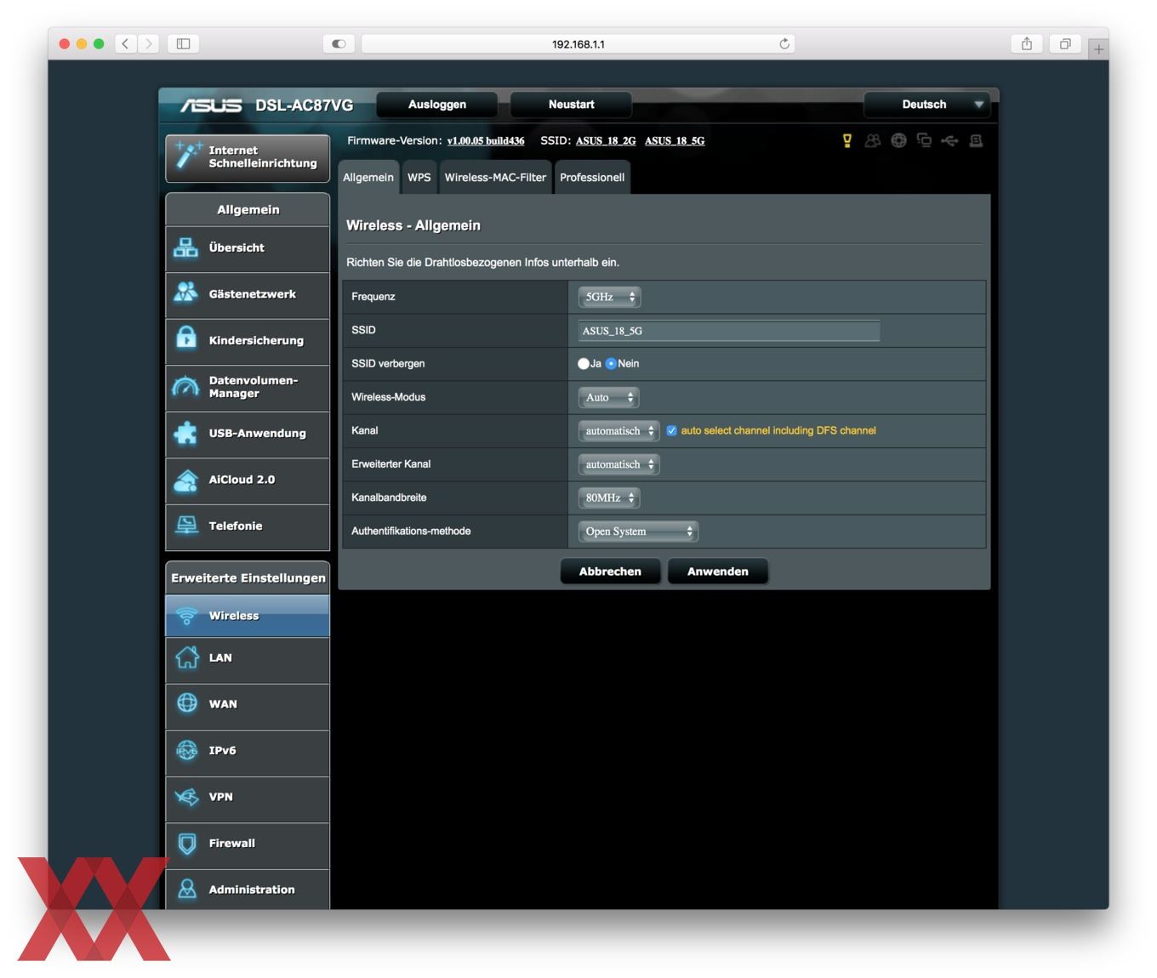The height and width of the screenshot is (978, 1157).
Task: Click Safari address bar 192.168.1.1
Action: [x=578, y=43]
